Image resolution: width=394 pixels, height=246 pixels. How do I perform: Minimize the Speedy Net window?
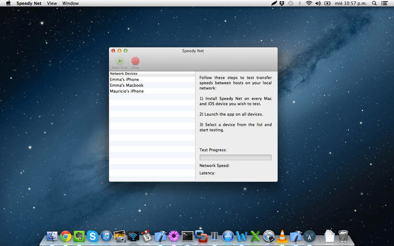click(x=119, y=51)
